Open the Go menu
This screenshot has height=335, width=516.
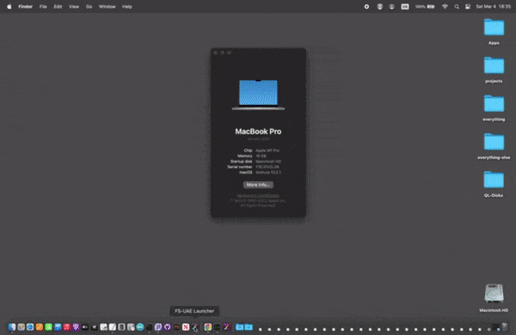point(89,7)
